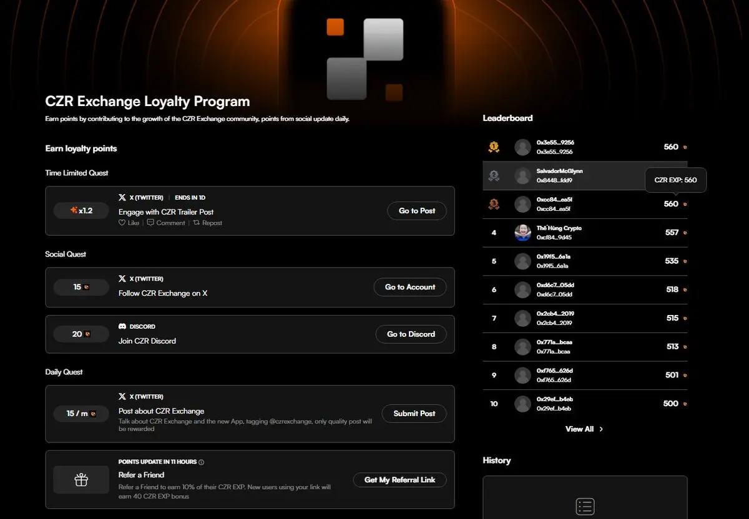Screen dimensions: 749x519
Task: Click the 501 score value
Action: (x=672, y=375)
